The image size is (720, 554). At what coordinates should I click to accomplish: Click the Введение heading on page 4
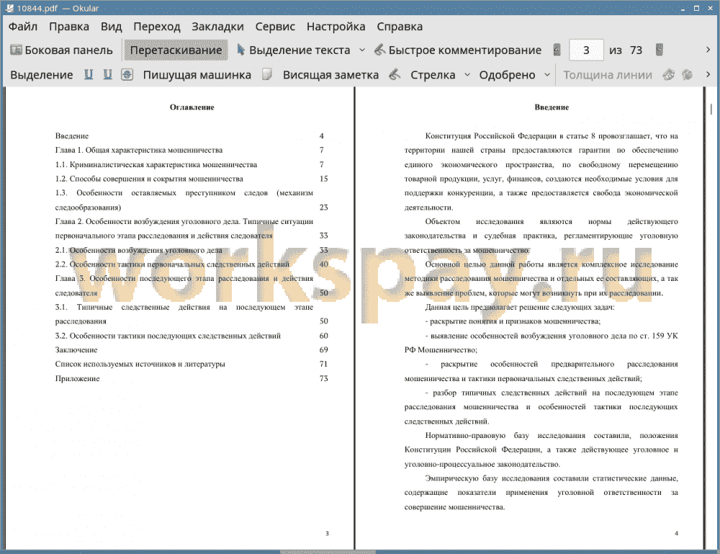[552, 107]
